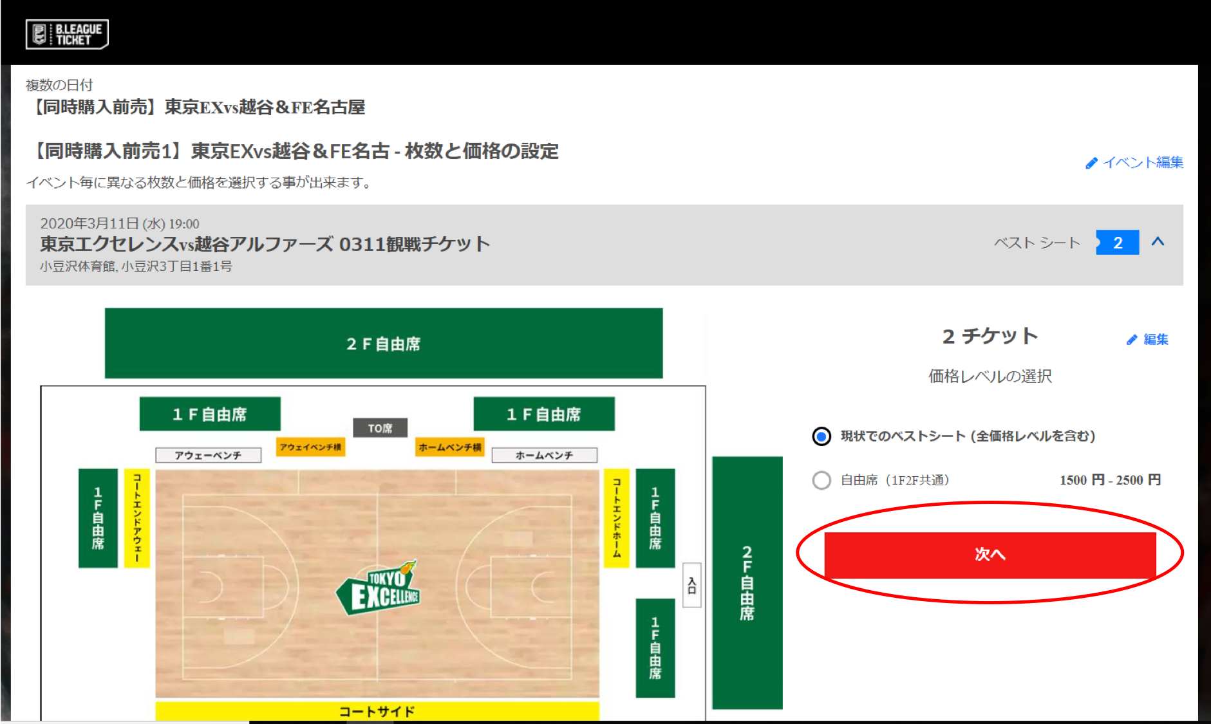Click the Tokyo Excellence court logo

pyautogui.click(x=379, y=588)
